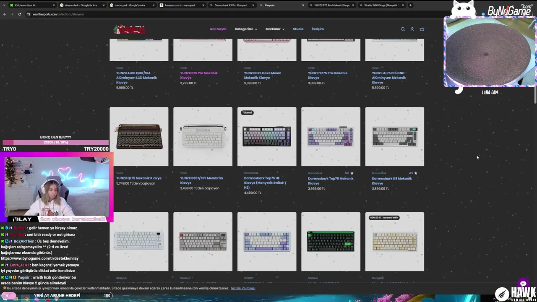
Task: Expand the Markalar dropdown menu
Action: 275,29
